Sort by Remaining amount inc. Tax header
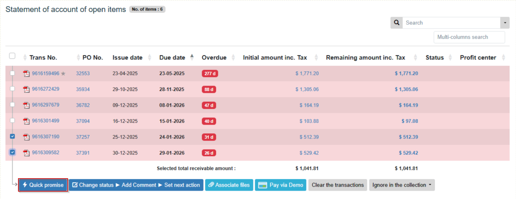Viewport: 516px width, 199px height. point(365,58)
